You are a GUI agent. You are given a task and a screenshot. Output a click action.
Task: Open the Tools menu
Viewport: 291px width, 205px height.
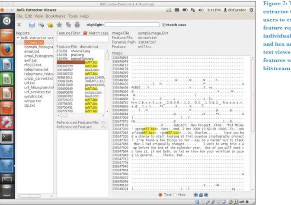(73, 16)
